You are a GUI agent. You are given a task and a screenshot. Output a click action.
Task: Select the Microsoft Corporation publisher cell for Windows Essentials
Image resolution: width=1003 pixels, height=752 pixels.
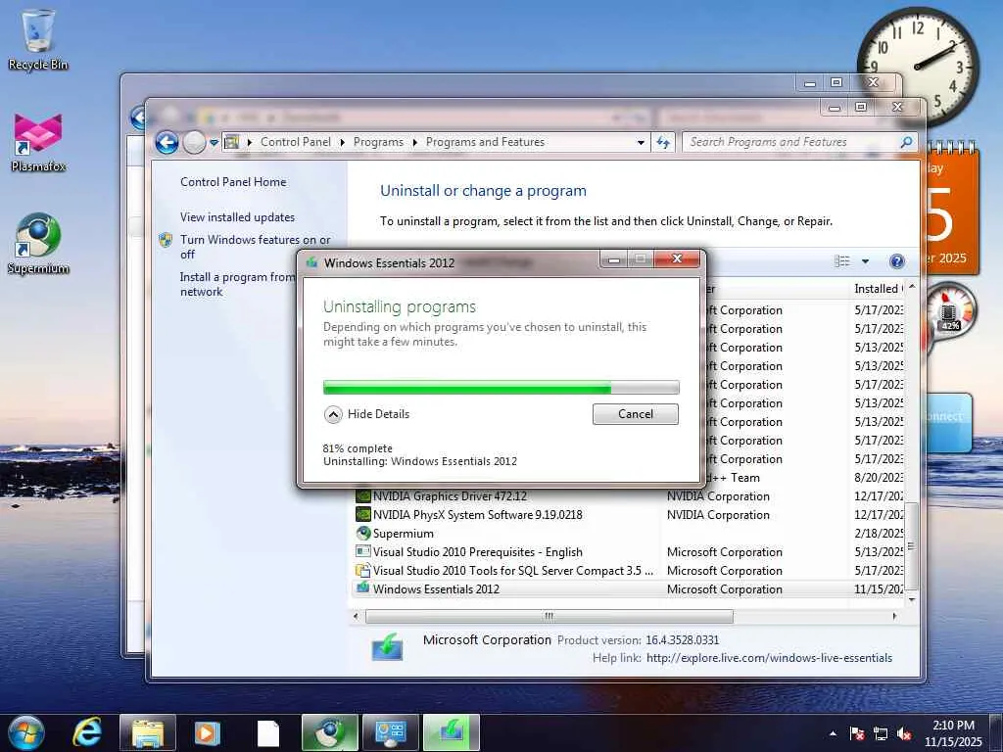(x=724, y=588)
